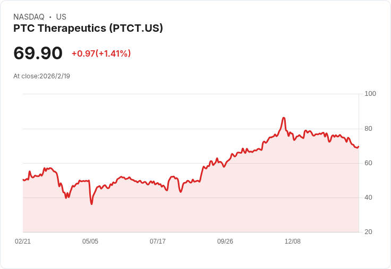Viewport: 391px width, 269px height.
Task: Click the right end of the price line
Action: (359, 146)
